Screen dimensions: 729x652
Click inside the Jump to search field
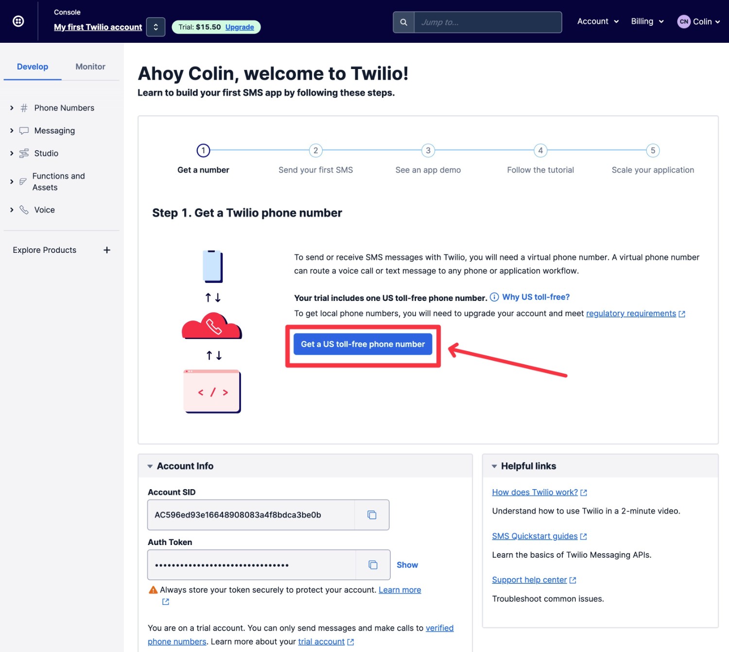click(x=486, y=22)
